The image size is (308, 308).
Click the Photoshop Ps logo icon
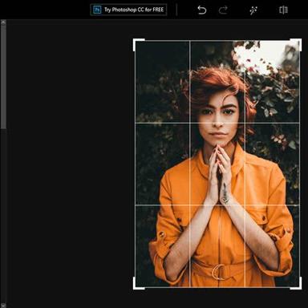(x=97, y=10)
